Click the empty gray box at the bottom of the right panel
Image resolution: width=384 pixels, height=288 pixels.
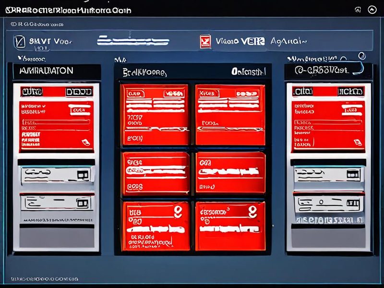[x=328, y=238]
